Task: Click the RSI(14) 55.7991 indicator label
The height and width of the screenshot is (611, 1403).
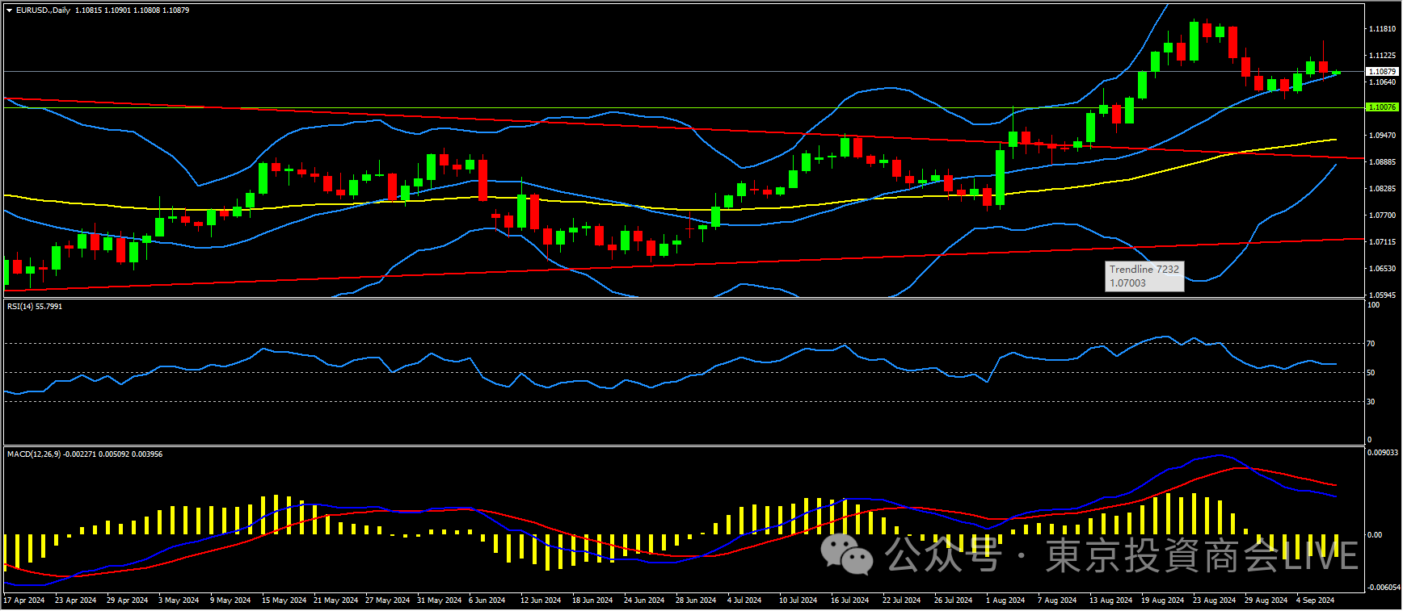Action: [35, 307]
